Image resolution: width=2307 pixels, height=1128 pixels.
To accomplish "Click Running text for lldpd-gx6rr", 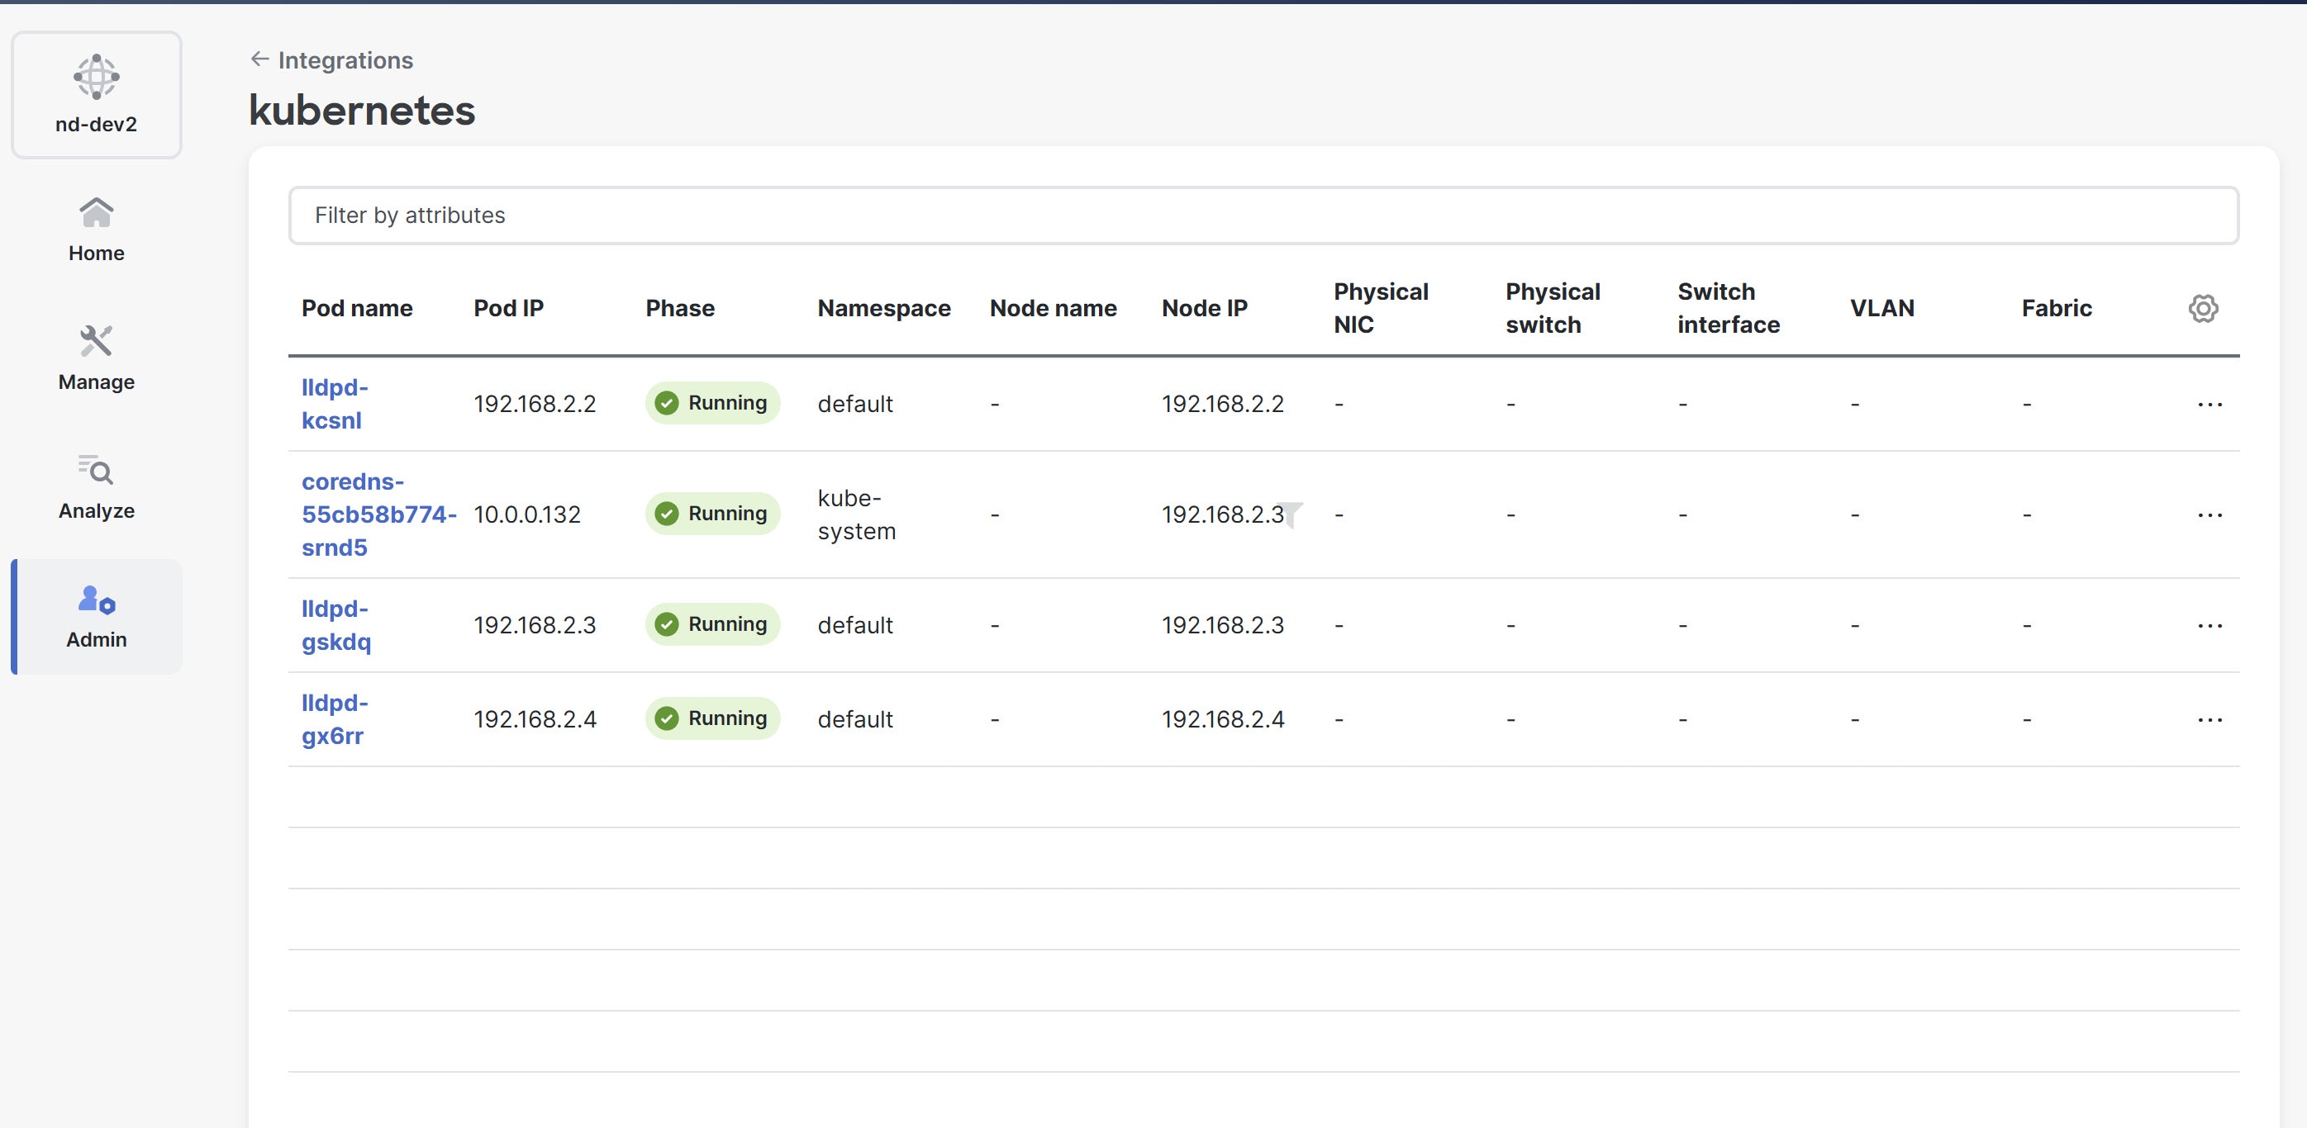I will [x=727, y=718].
